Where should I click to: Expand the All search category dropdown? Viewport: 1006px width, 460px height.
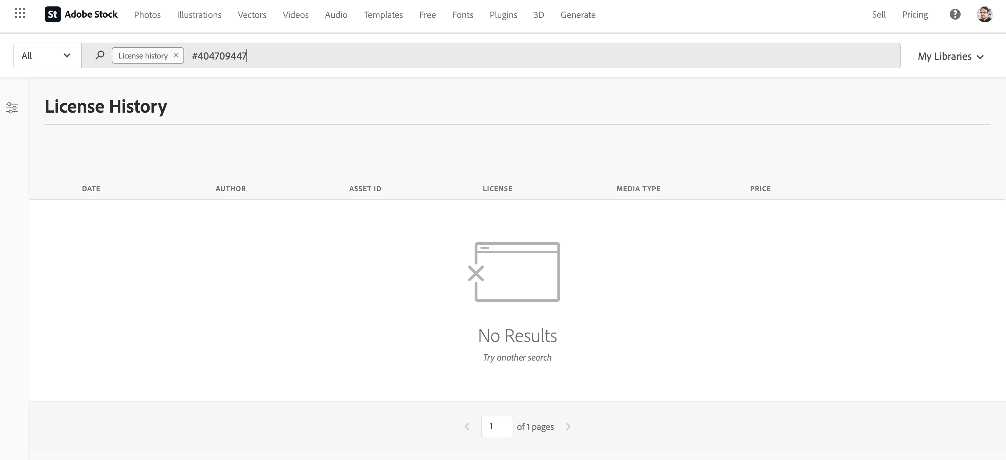coord(47,55)
